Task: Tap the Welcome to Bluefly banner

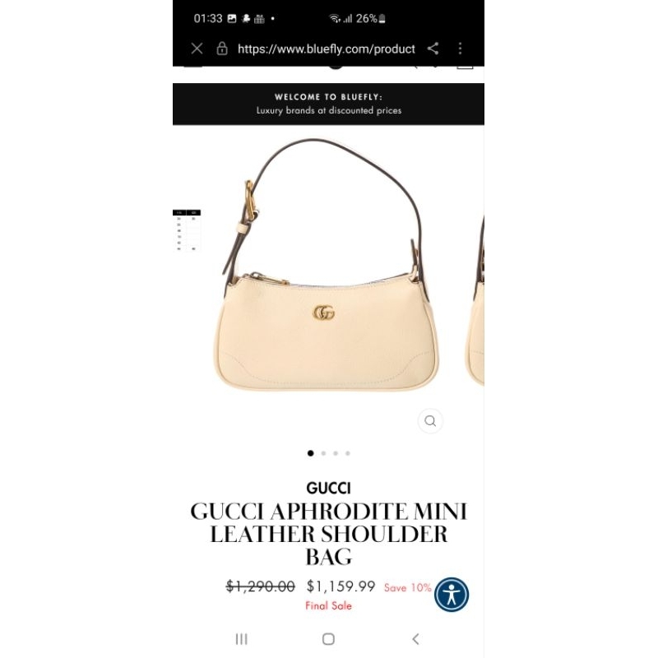Action: (x=328, y=104)
